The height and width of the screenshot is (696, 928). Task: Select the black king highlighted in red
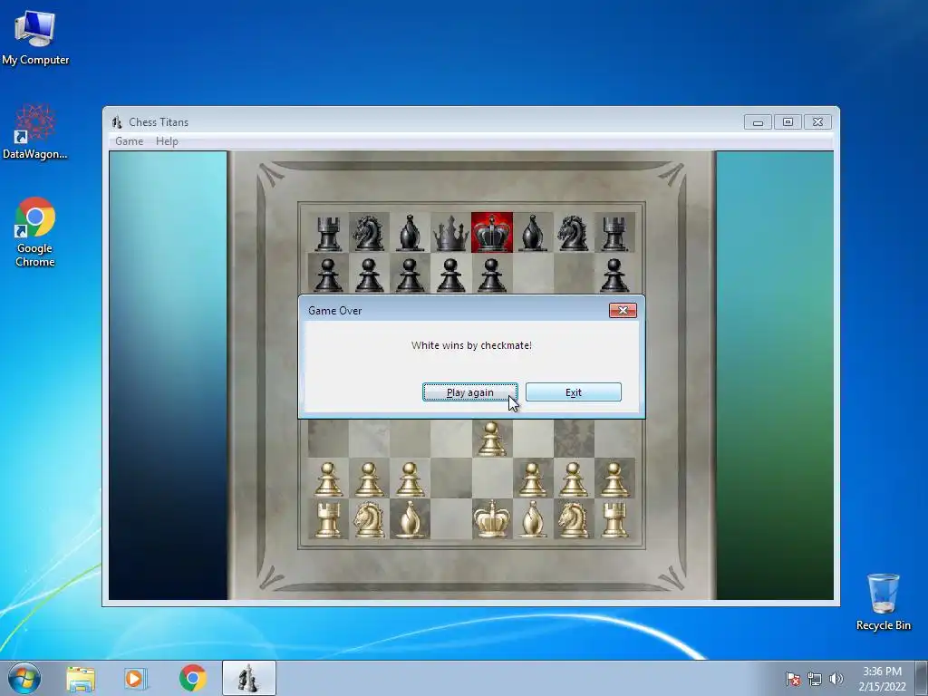tap(492, 233)
